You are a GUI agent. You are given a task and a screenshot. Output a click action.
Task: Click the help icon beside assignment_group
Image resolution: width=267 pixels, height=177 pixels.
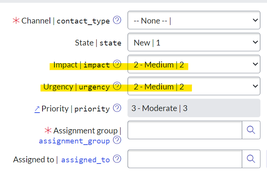point(117,141)
